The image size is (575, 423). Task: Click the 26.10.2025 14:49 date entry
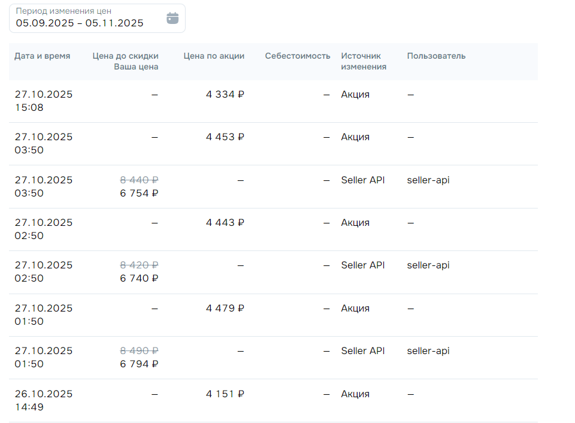pyautogui.click(x=44, y=401)
